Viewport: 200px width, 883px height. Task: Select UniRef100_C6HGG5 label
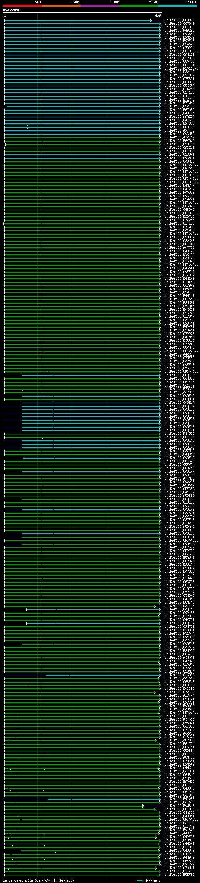(179, 379)
